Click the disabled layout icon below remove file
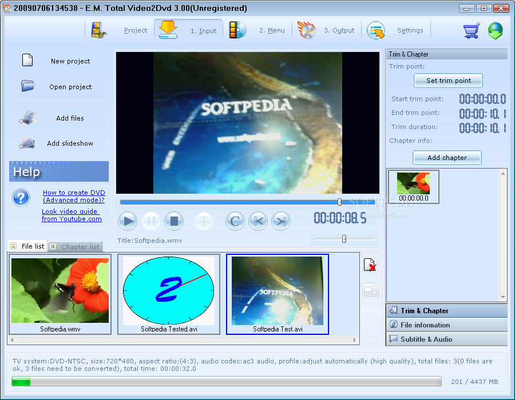The height and width of the screenshot is (400, 515). click(x=370, y=290)
